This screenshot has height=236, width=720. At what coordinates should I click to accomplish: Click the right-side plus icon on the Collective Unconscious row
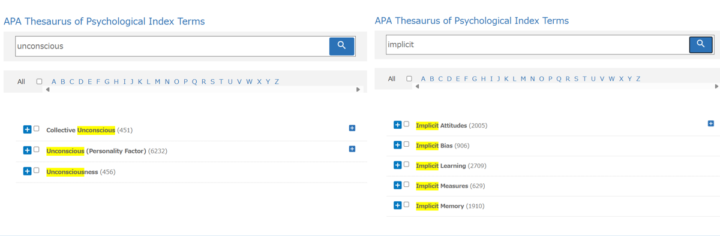[x=352, y=128]
